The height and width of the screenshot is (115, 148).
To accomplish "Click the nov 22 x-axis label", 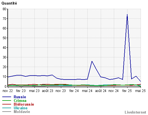I will pyautogui.click(x=8, y=91).
